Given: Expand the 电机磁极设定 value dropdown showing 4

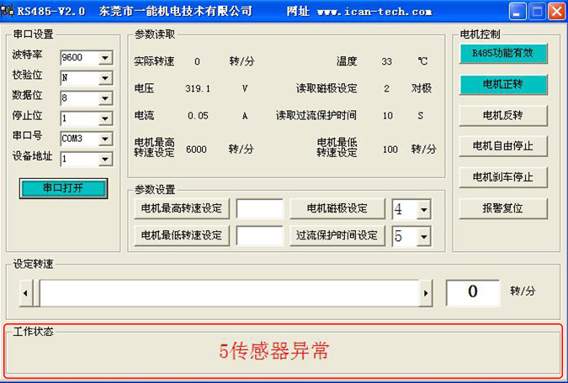Looking at the screenshot, I should coord(423,209).
